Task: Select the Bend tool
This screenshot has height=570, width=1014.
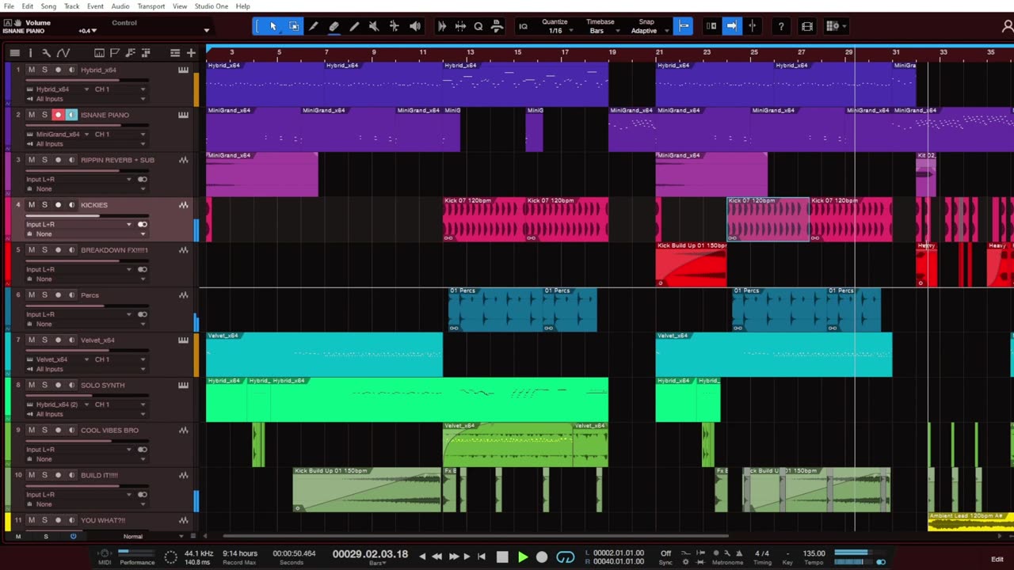Action: point(395,26)
